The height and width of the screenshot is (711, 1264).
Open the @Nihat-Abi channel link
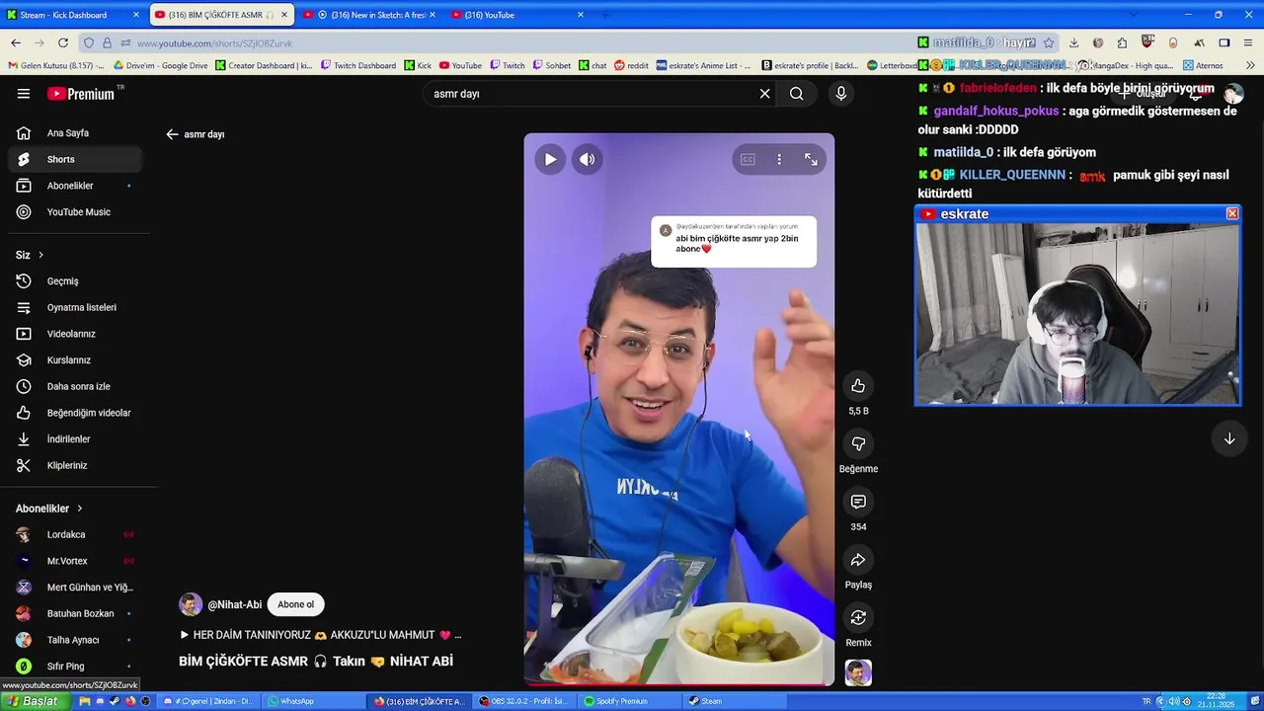click(234, 605)
